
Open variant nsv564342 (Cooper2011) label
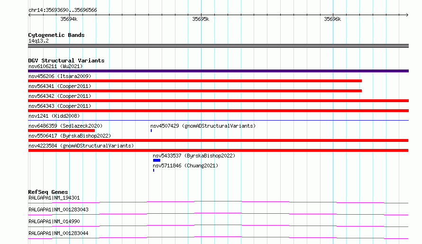click(60, 96)
